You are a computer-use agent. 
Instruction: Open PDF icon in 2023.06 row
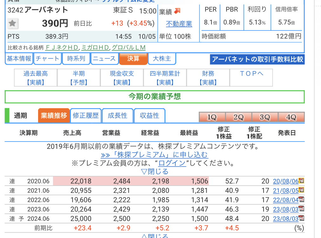[301, 209]
